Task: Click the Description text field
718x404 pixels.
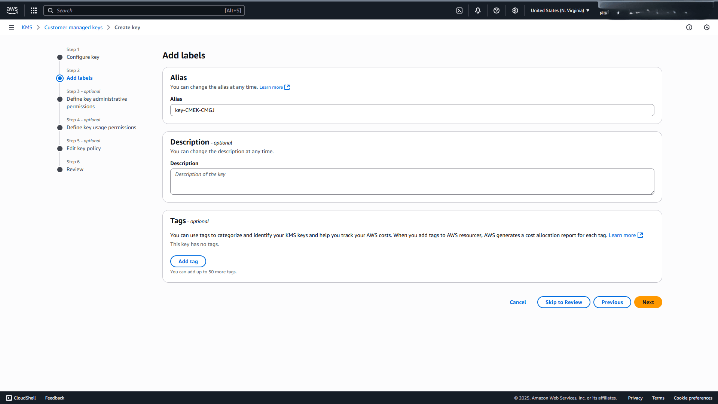Action: tap(412, 182)
